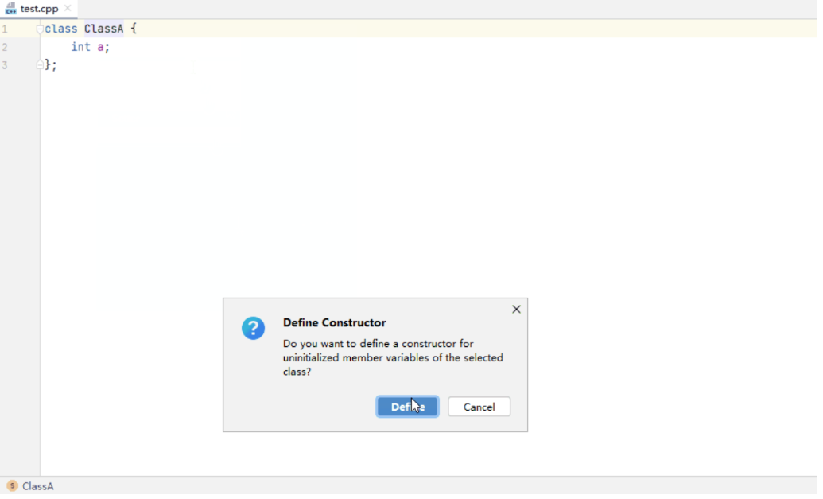Viewport: 823px width, 499px height.
Task: Place cursor on the ClassA identifier in code
Action: click(x=103, y=29)
